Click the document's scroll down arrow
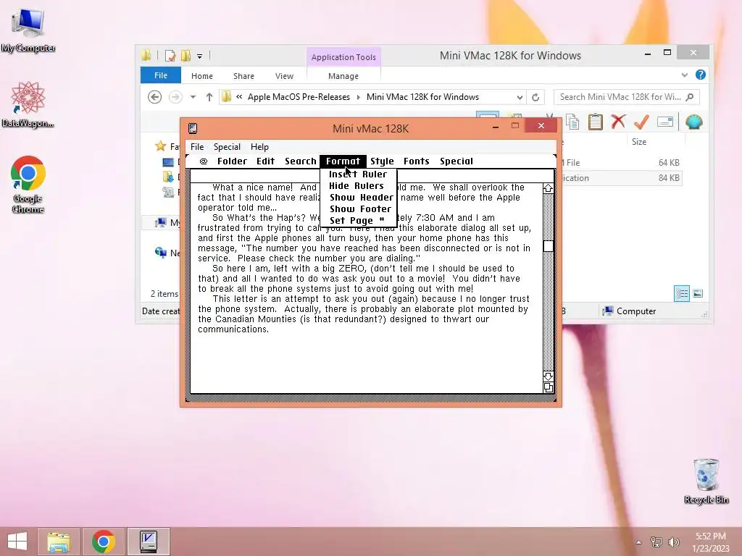Image resolution: width=742 pixels, height=556 pixels. (548, 376)
